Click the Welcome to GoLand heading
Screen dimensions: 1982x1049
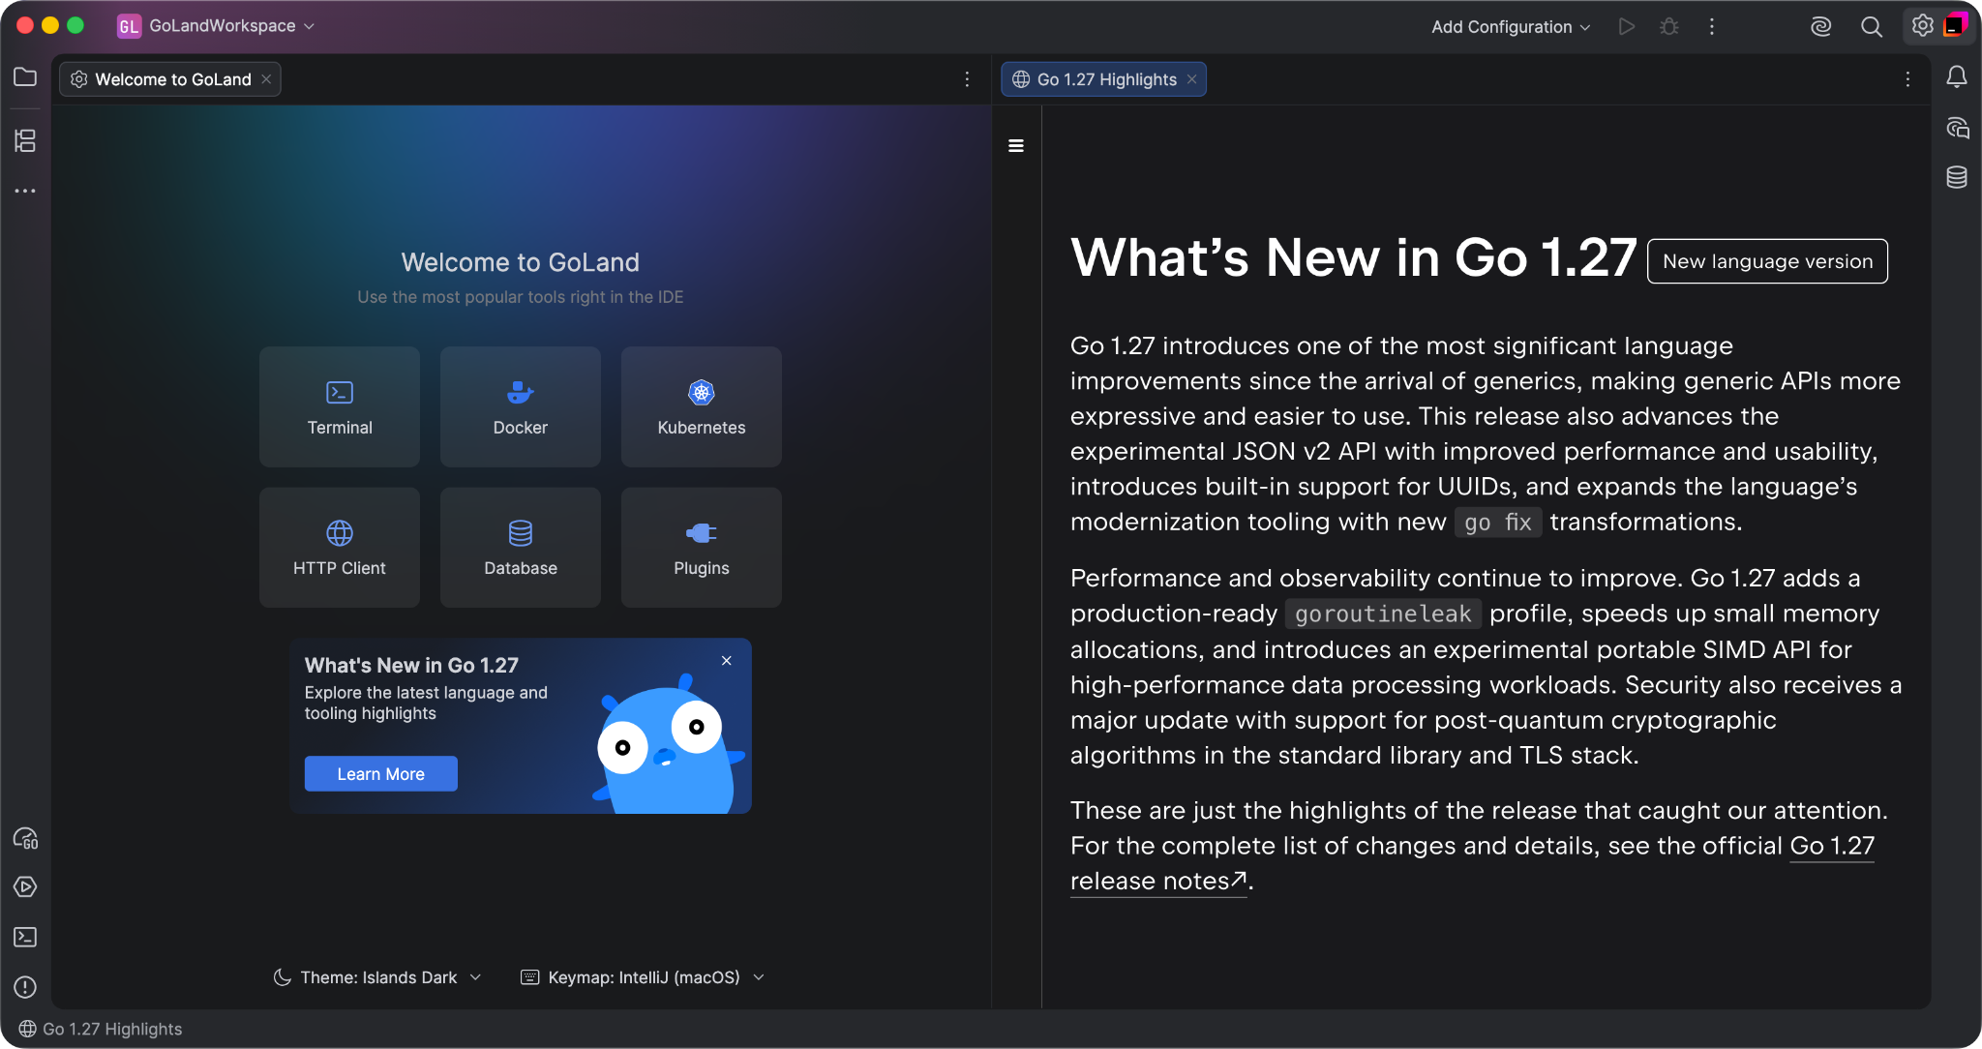tap(521, 262)
